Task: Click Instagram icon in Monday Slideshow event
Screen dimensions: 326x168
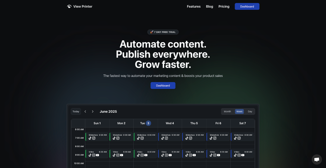Action: coord(118,138)
